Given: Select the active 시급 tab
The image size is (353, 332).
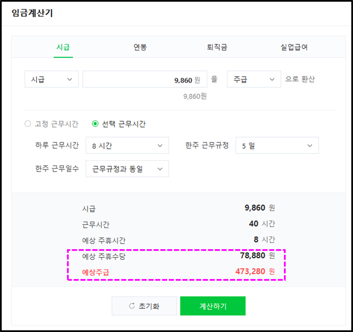Looking at the screenshot, I should (x=63, y=47).
